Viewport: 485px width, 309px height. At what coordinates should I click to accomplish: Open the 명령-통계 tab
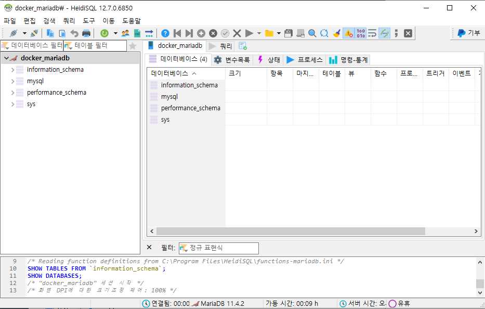(x=348, y=60)
